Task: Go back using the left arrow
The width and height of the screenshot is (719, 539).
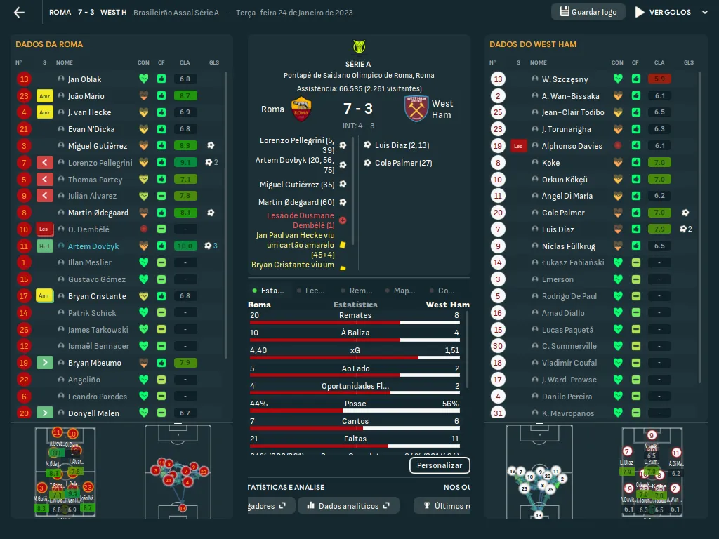Action: [19, 12]
